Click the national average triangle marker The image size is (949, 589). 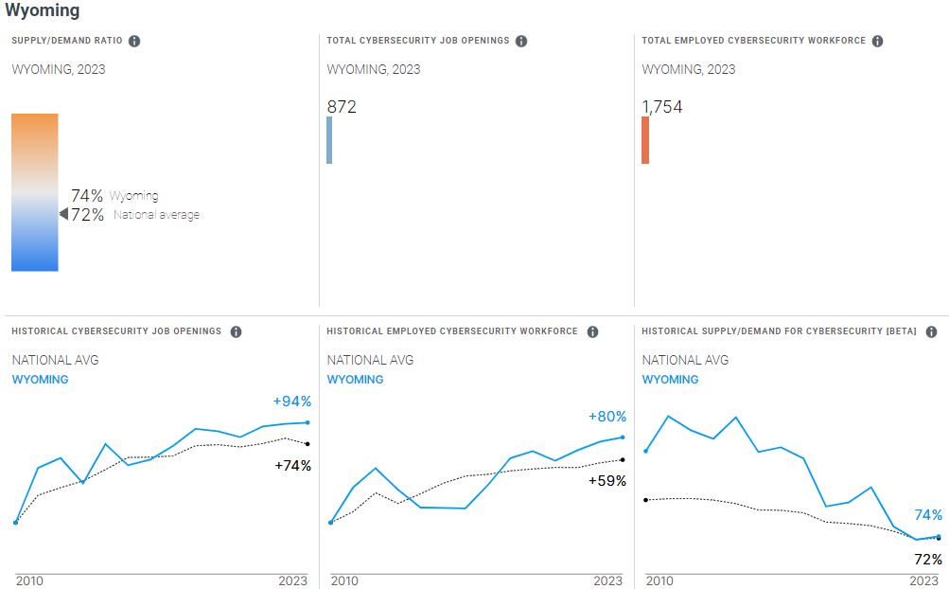[x=63, y=215]
